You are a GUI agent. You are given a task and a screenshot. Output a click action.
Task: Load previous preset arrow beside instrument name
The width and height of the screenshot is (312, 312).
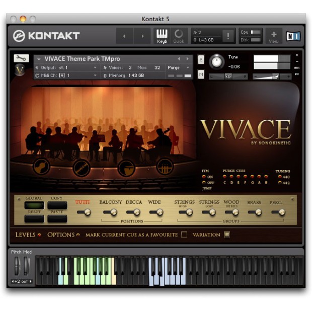point(179,59)
